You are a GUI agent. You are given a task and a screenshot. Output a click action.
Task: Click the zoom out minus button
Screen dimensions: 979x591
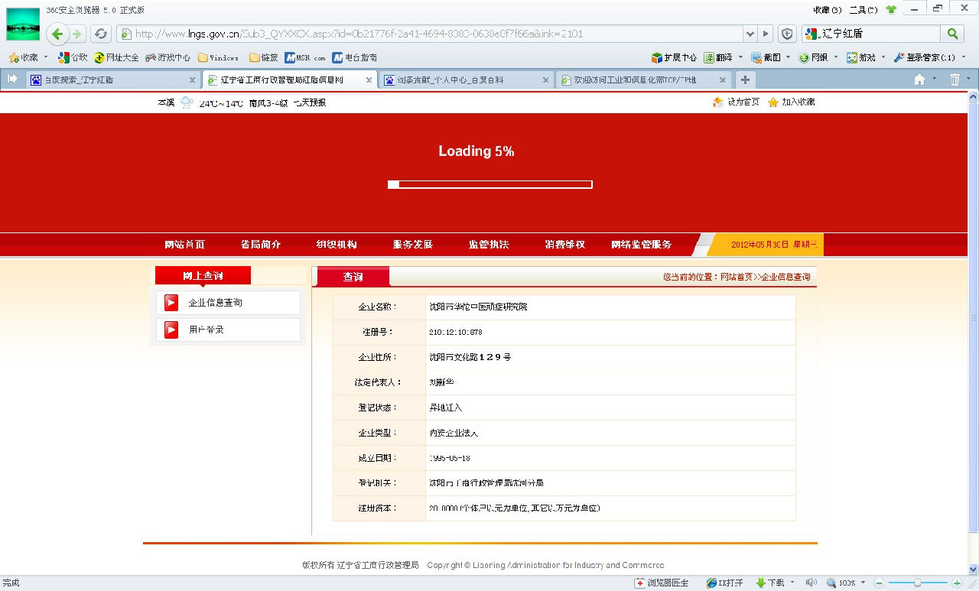pos(880,583)
